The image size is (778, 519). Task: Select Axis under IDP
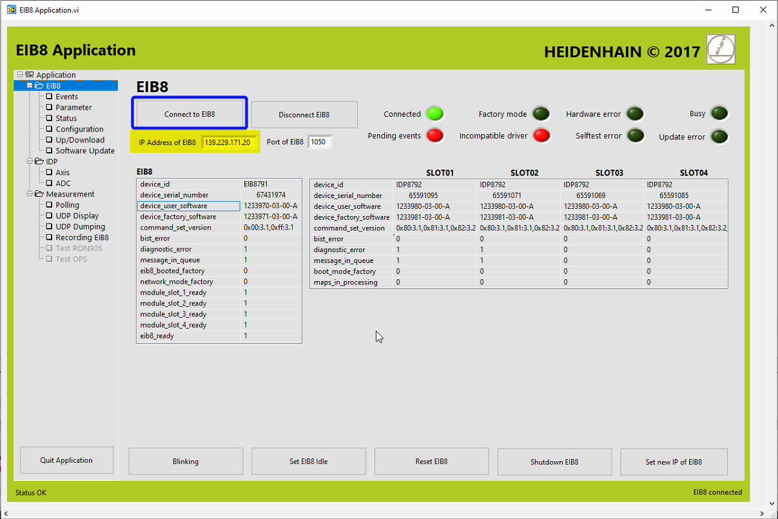click(63, 172)
